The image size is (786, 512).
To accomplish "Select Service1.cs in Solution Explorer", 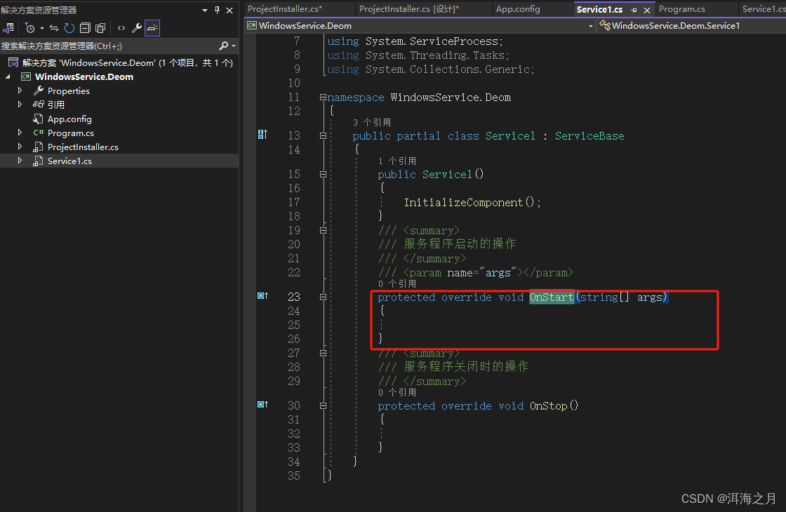I will [x=69, y=161].
